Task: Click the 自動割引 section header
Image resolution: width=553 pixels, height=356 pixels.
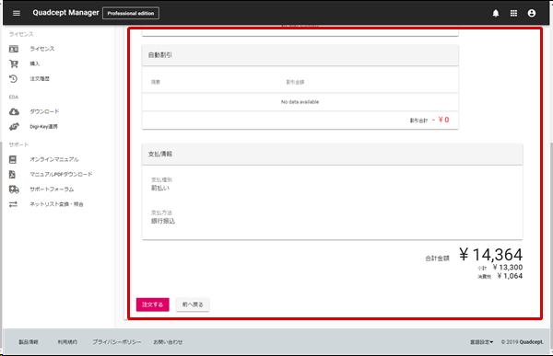Action: [x=300, y=55]
